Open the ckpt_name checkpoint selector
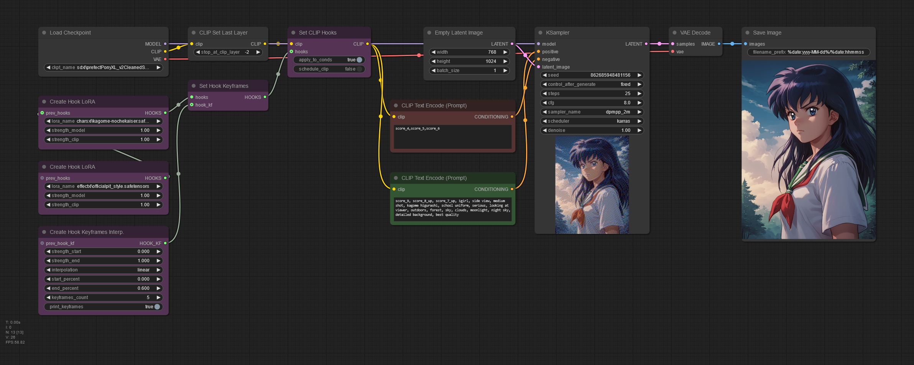This screenshot has width=914, height=365. click(104, 67)
